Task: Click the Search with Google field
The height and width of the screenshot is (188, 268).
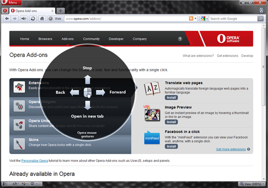Action: [x=233, y=19]
